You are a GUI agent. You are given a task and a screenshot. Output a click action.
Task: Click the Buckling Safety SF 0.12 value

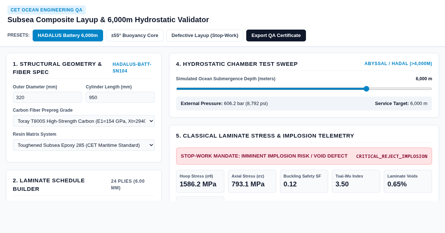tap(290, 184)
